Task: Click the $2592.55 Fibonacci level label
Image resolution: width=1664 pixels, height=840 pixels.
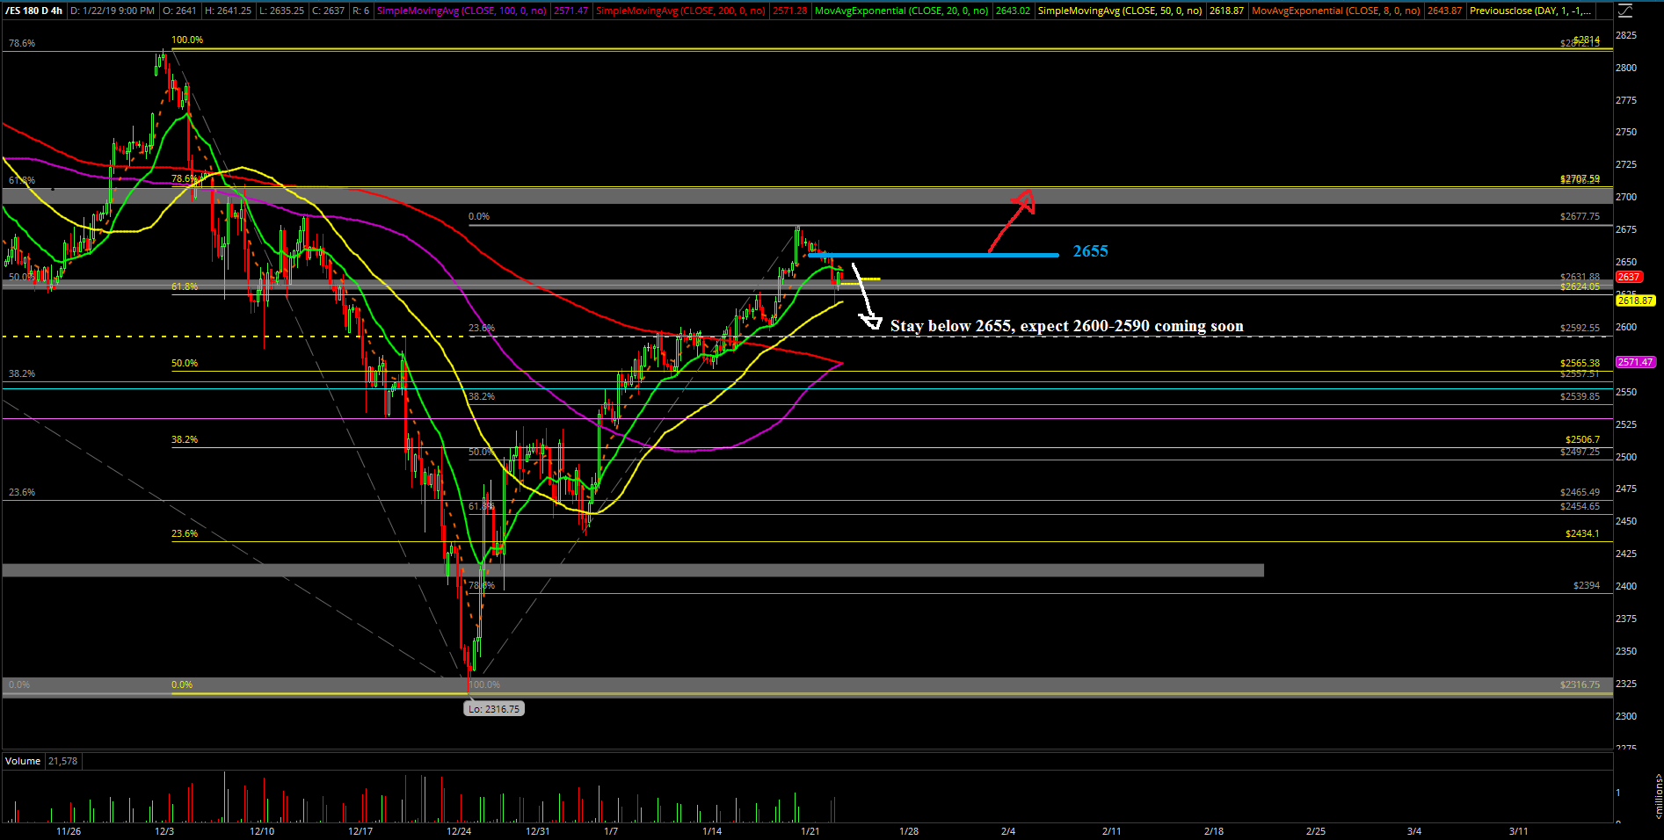Action: (x=1580, y=328)
